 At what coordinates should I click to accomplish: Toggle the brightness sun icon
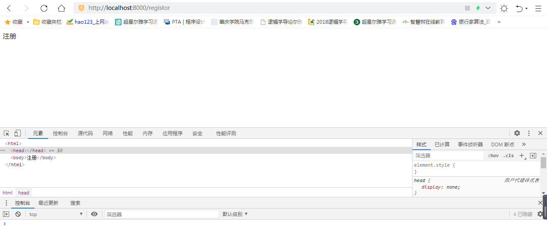pos(504,8)
